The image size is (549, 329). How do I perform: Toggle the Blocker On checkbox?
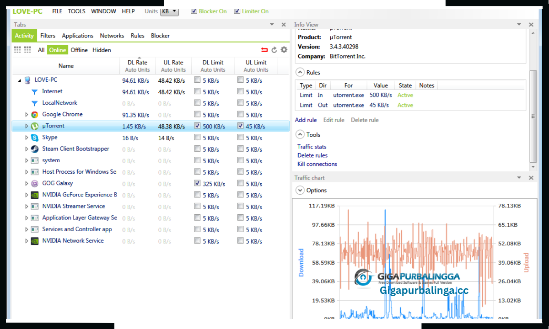194,11
